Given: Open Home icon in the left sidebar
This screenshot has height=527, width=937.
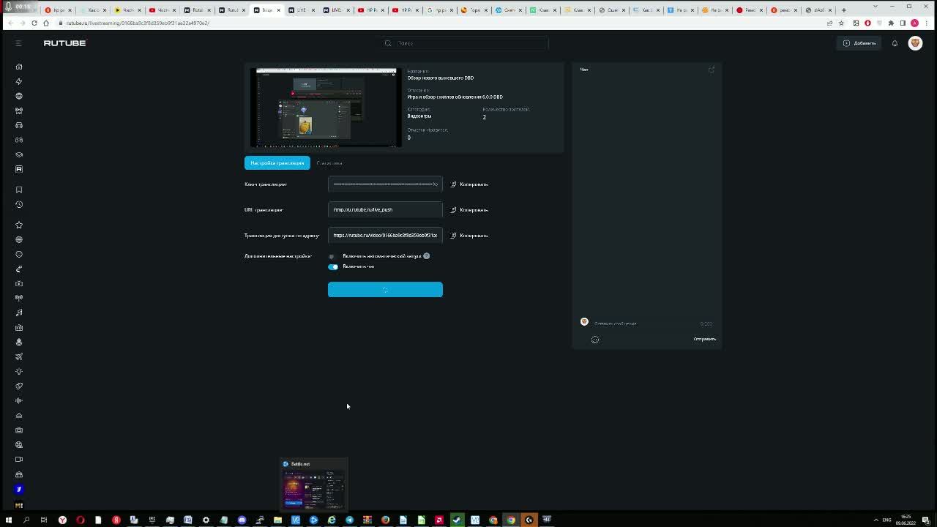Looking at the screenshot, I should pyautogui.click(x=19, y=67).
